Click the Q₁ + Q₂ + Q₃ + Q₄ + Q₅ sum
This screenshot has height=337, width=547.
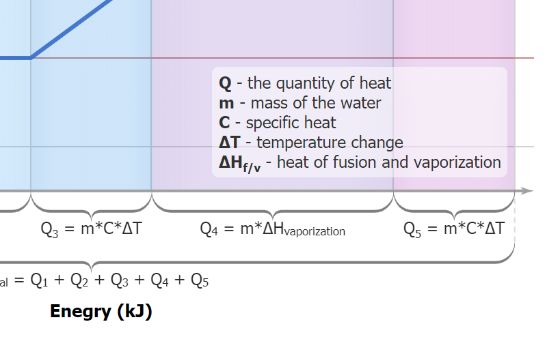(x=120, y=280)
